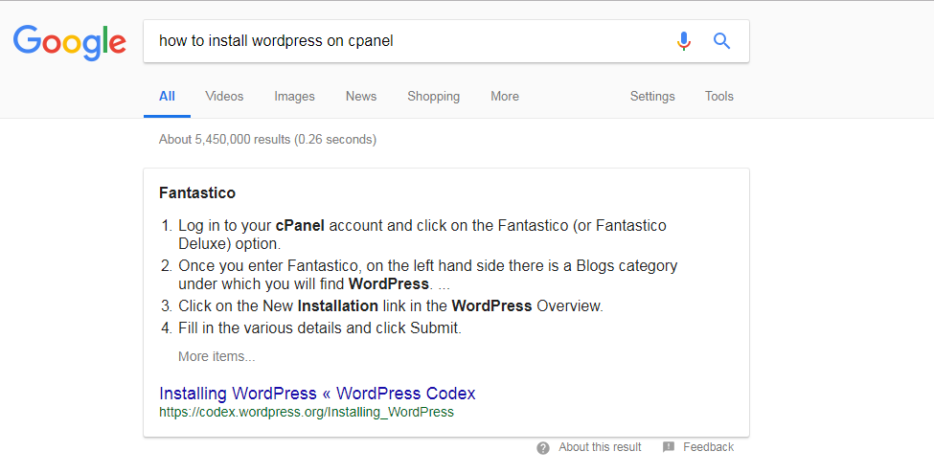Open the Settings dropdown
Image resolution: width=934 pixels, height=474 pixels.
(x=652, y=96)
